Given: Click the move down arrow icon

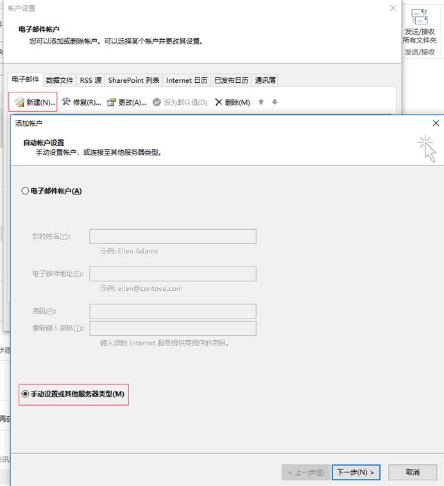Looking at the screenshot, I should pos(275,101).
